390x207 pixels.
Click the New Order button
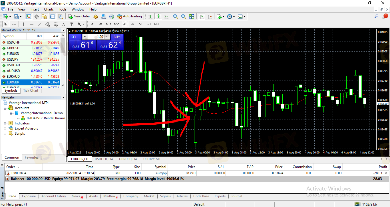click(79, 17)
